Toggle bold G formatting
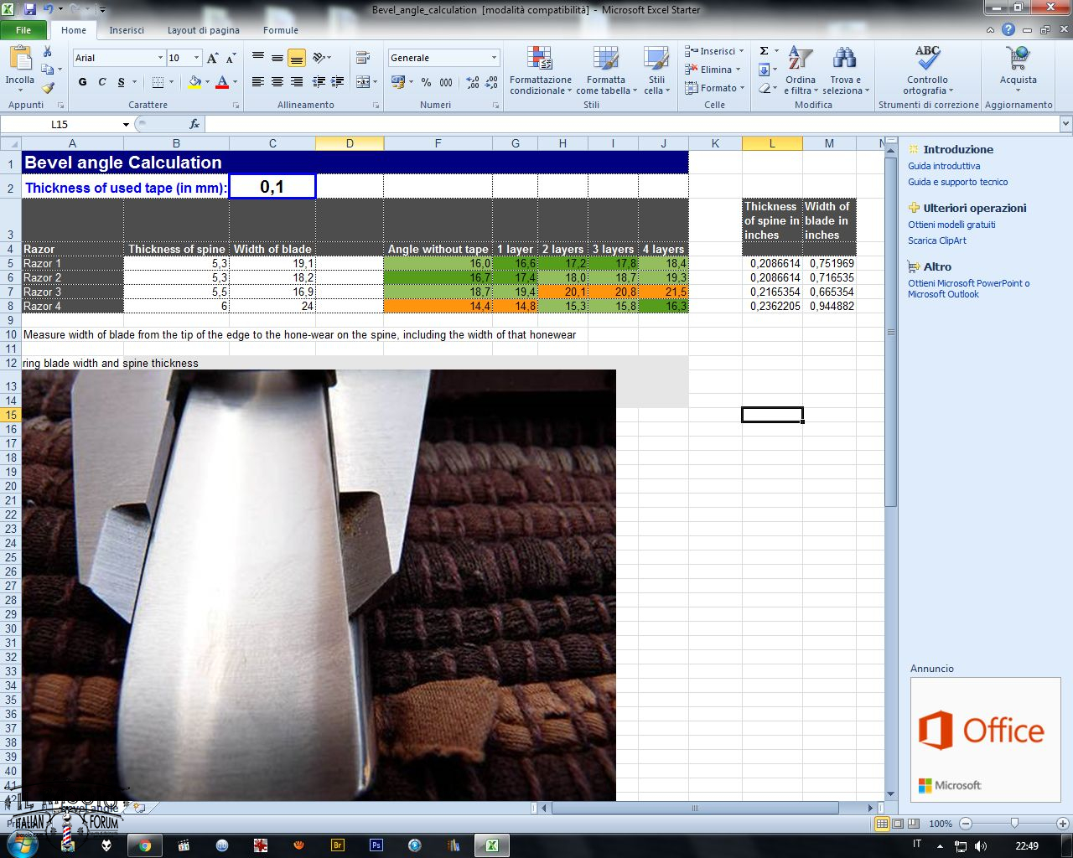Screen dimensions: 1073x858 tap(82, 82)
